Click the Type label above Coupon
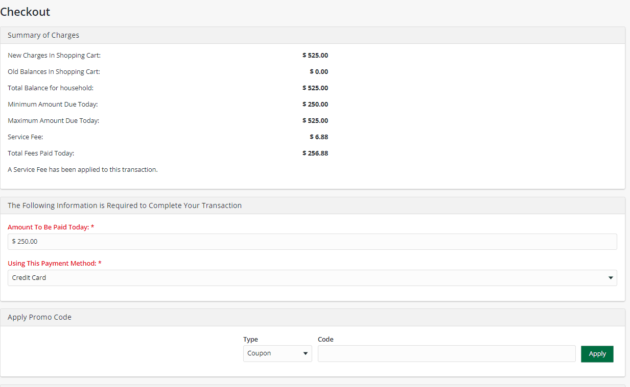Screen dimensions: 630x387 [250, 339]
